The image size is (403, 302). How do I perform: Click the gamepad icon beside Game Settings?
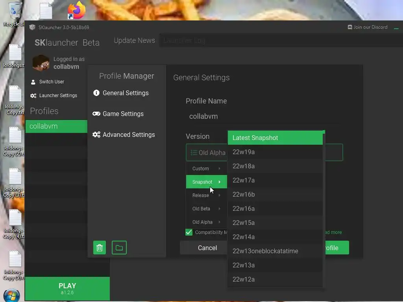[96, 114]
